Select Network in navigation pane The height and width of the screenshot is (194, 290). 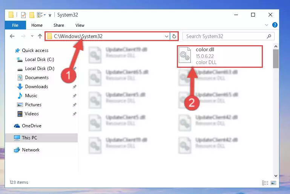point(27,150)
